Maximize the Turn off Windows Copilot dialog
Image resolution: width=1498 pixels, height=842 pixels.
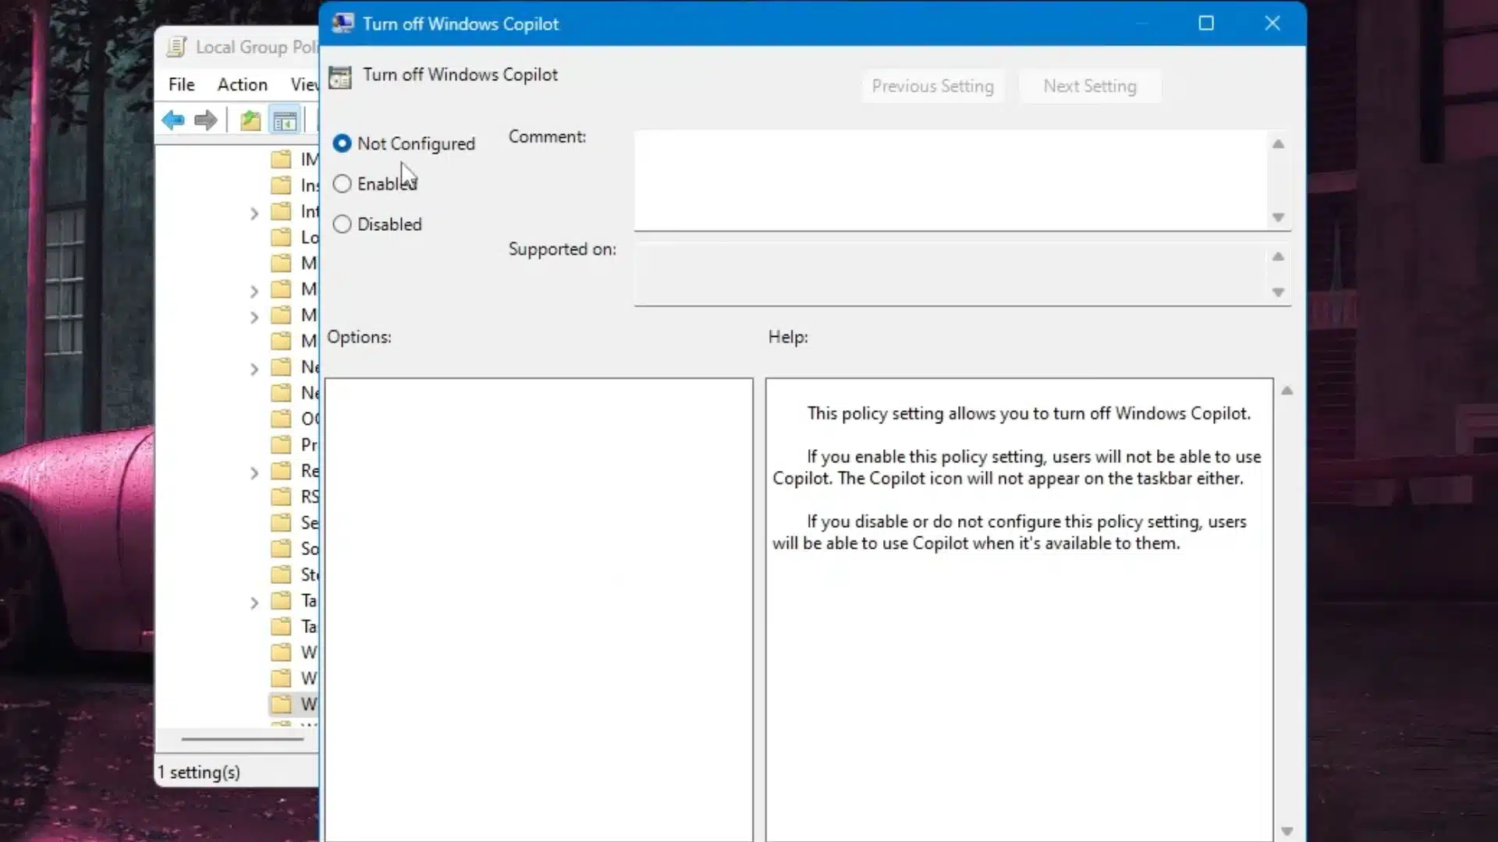click(1206, 23)
